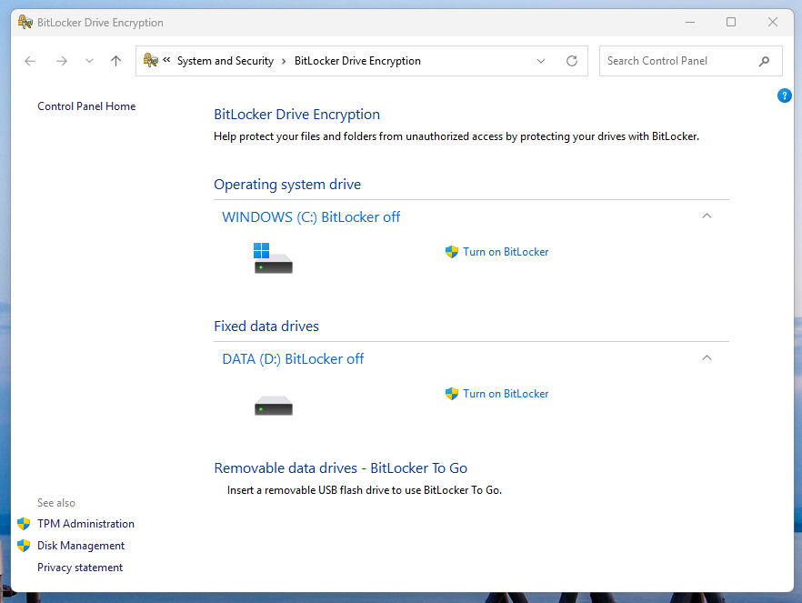802x603 pixels.
Task: Click the BitLocker key icon in address bar
Action: coord(151,61)
